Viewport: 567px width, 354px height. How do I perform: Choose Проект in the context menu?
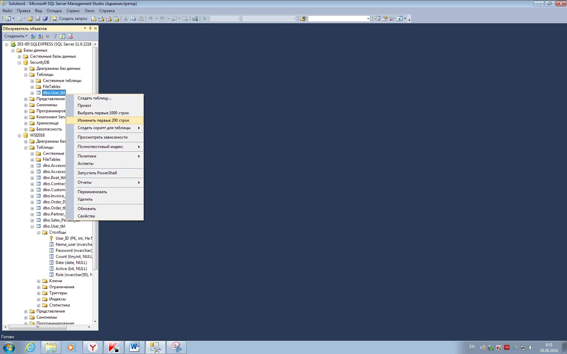tap(105, 106)
